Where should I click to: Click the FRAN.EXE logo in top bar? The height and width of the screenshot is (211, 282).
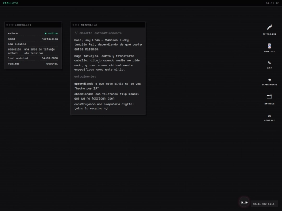tap(10, 3)
